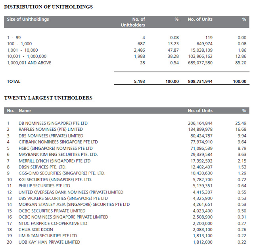The image size is (257, 246).
Task: Select the '1,001 - 10,000' row label
Action: coord(23,50)
